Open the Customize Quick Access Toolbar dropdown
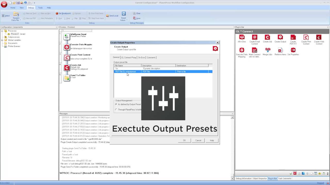Screen dimensions: 330x185 coord(34,3)
